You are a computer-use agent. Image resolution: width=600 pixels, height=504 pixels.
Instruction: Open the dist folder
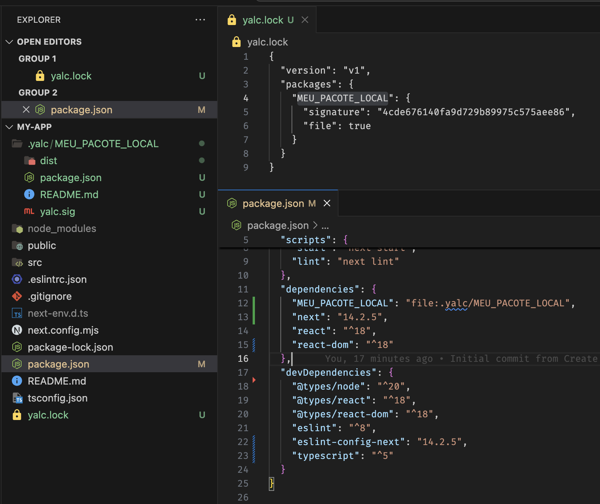pos(110,161)
